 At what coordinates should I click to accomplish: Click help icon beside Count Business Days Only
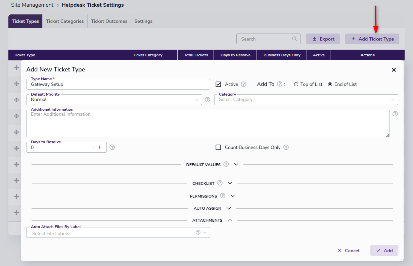[x=286, y=147]
